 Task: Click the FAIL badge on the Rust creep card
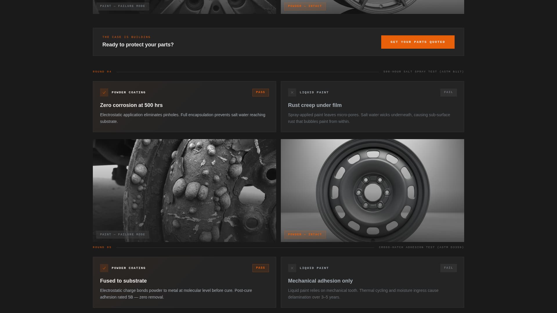tap(448, 92)
